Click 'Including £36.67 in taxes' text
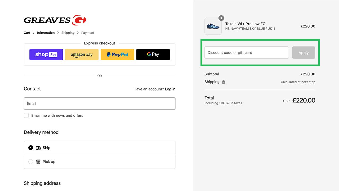 coord(223,103)
